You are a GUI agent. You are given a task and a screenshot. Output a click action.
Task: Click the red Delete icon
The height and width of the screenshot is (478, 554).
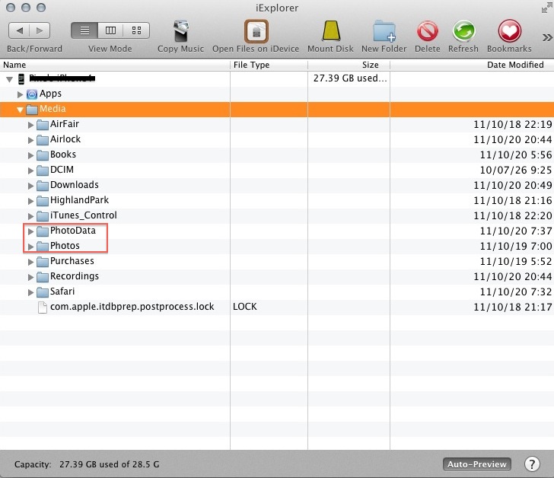click(x=427, y=31)
